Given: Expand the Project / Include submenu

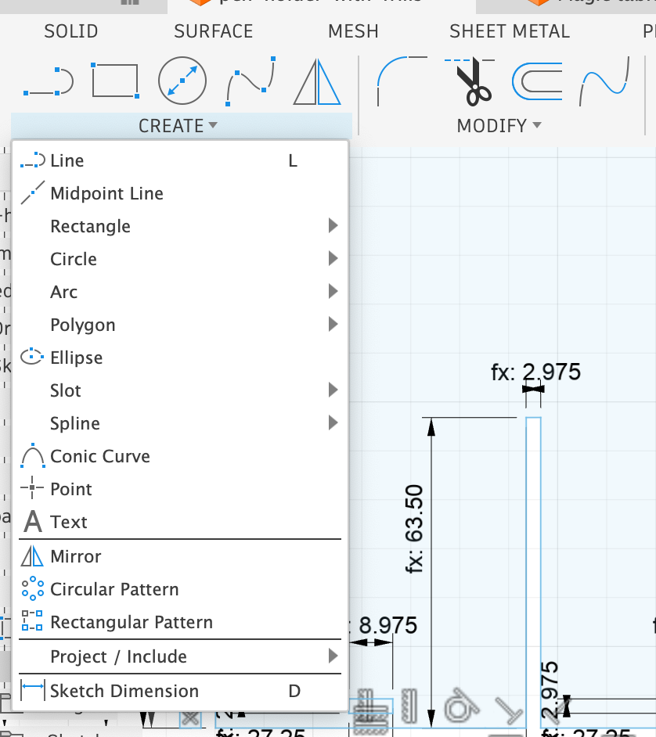Looking at the screenshot, I should (x=332, y=657).
